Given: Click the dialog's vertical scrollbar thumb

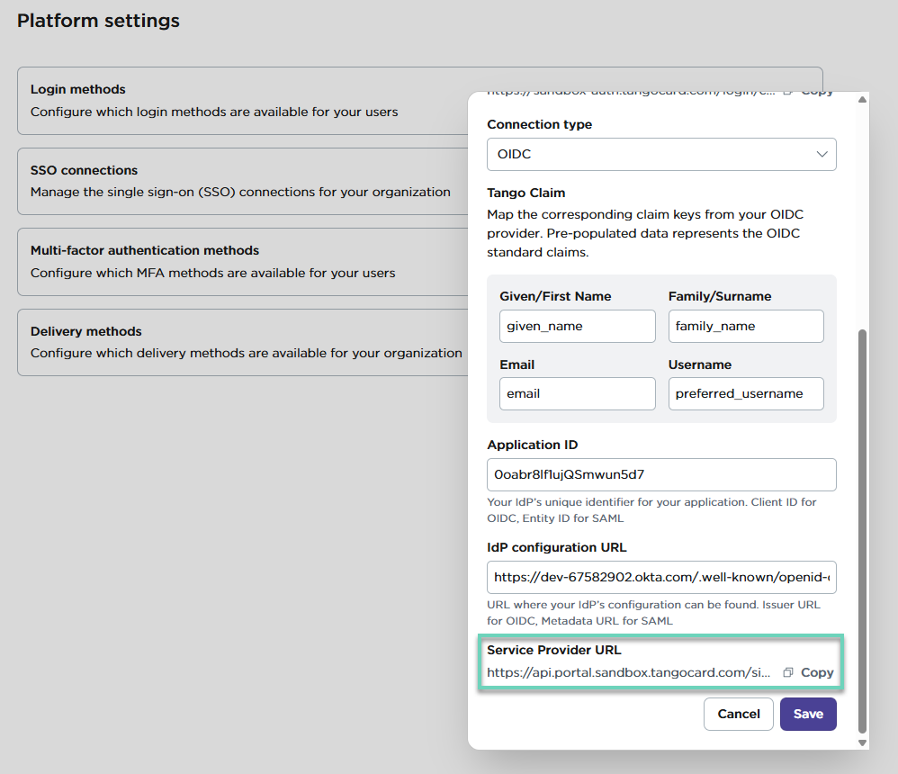Looking at the screenshot, I should 862,531.
